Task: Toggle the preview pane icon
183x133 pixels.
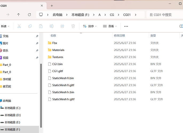Action: [x=181, y=26]
